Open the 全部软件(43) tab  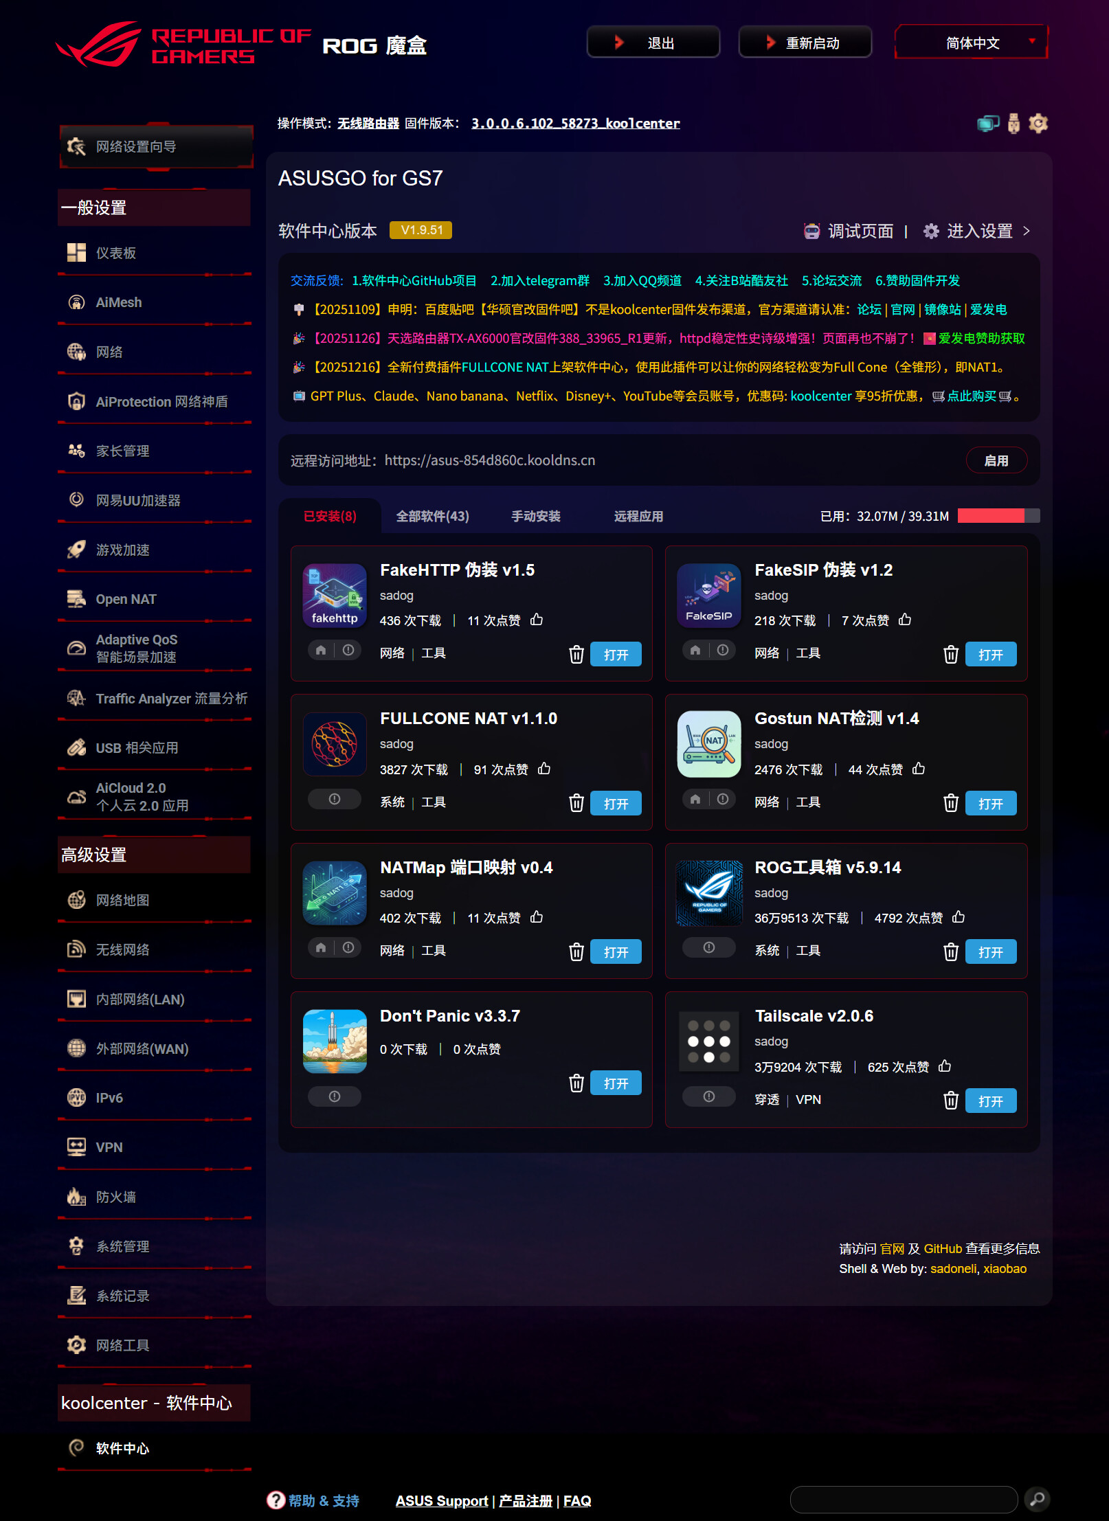coord(433,516)
